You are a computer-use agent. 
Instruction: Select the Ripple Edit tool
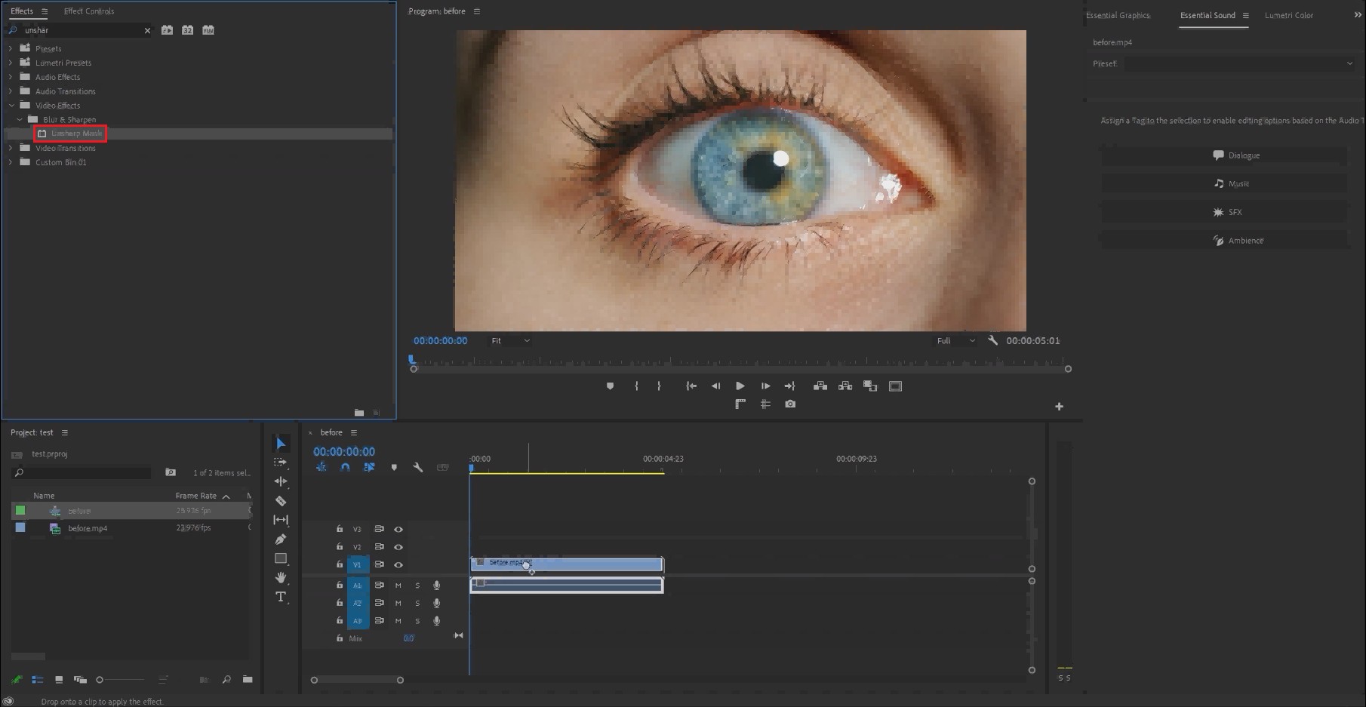click(281, 481)
